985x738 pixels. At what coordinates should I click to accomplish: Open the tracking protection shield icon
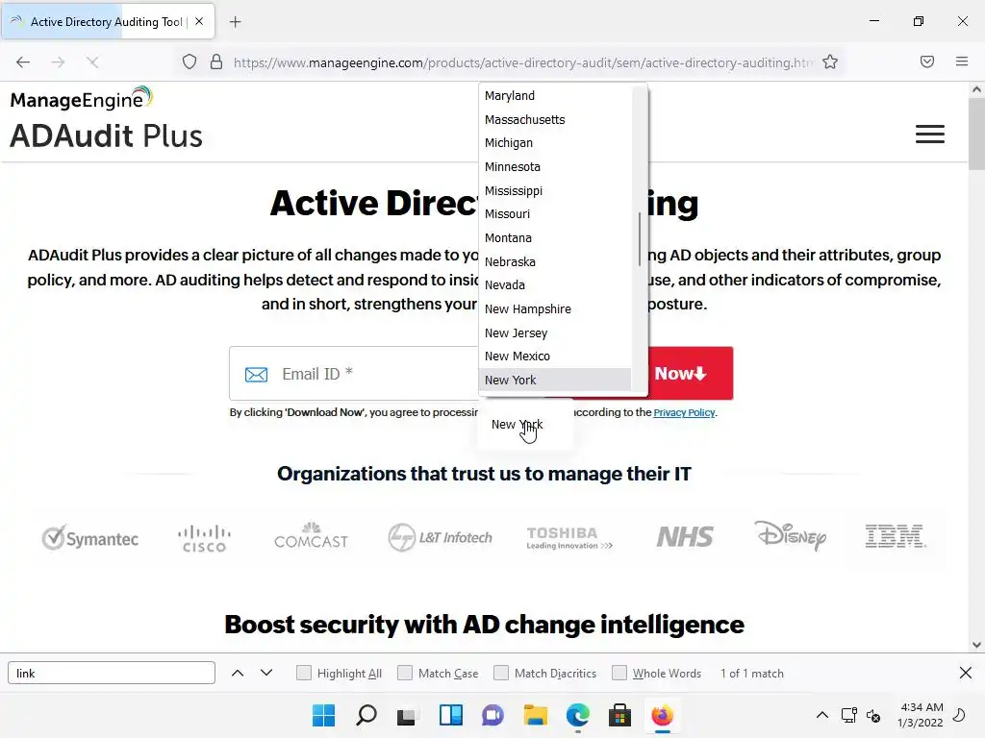point(189,62)
